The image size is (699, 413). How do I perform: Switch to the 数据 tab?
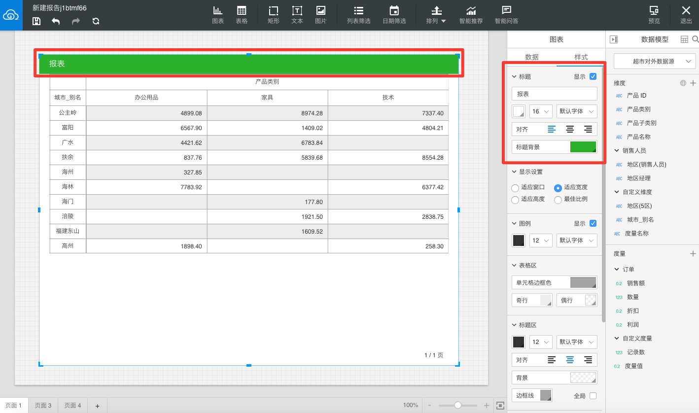point(531,57)
